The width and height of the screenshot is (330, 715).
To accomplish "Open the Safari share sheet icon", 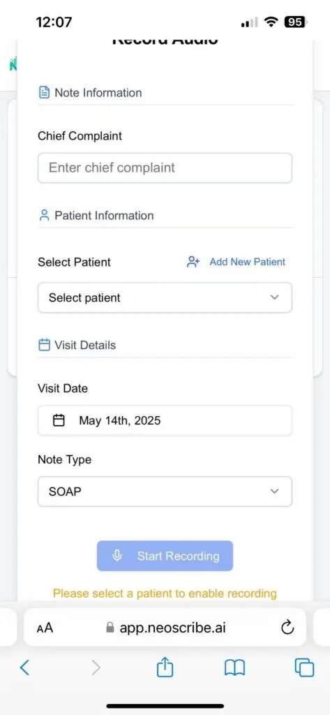I will click(x=165, y=667).
